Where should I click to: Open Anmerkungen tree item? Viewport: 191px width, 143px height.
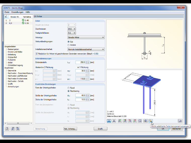13,87
